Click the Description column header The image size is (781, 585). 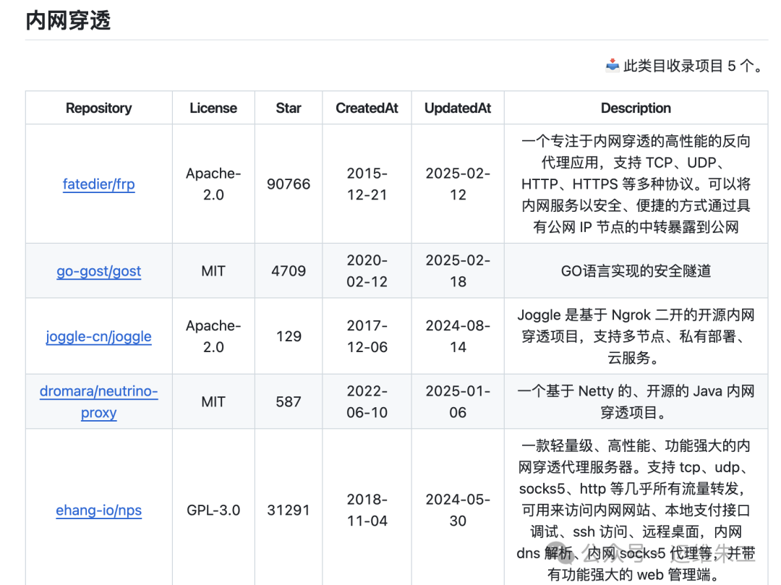(636, 108)
